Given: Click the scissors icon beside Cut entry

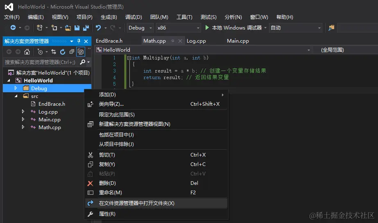Looking at the screenshot, I should pyautogui.click(x=91, y=155).
